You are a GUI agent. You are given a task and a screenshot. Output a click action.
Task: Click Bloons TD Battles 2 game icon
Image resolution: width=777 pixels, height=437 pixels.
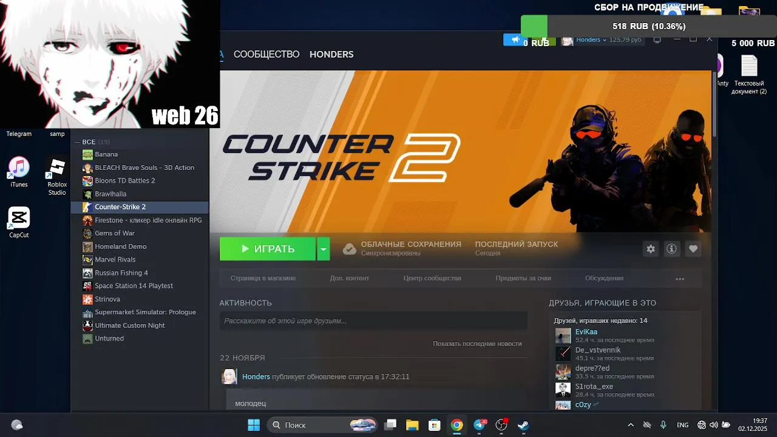[x=88, y=181]
